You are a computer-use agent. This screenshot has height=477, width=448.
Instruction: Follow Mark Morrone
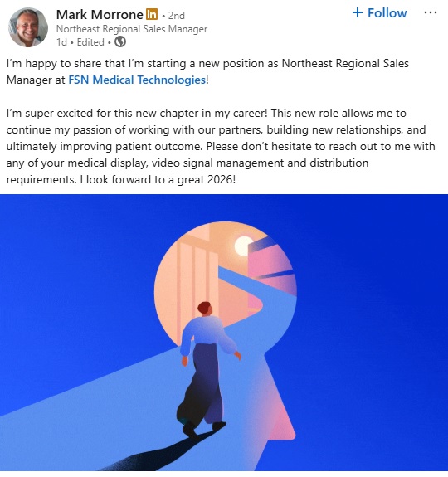[380, 12]
